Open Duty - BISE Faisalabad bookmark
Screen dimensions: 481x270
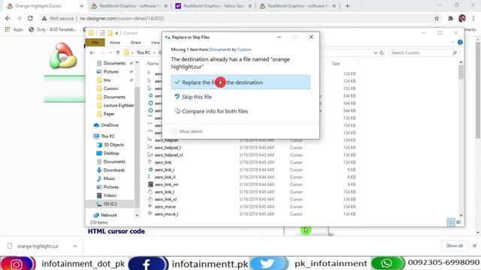point(53,29)
